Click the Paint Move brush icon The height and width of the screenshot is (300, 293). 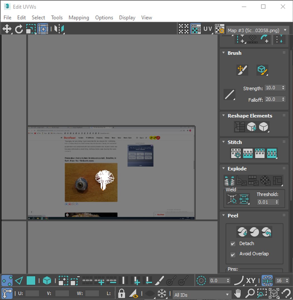pyautogui.click(x=242, y=70)
